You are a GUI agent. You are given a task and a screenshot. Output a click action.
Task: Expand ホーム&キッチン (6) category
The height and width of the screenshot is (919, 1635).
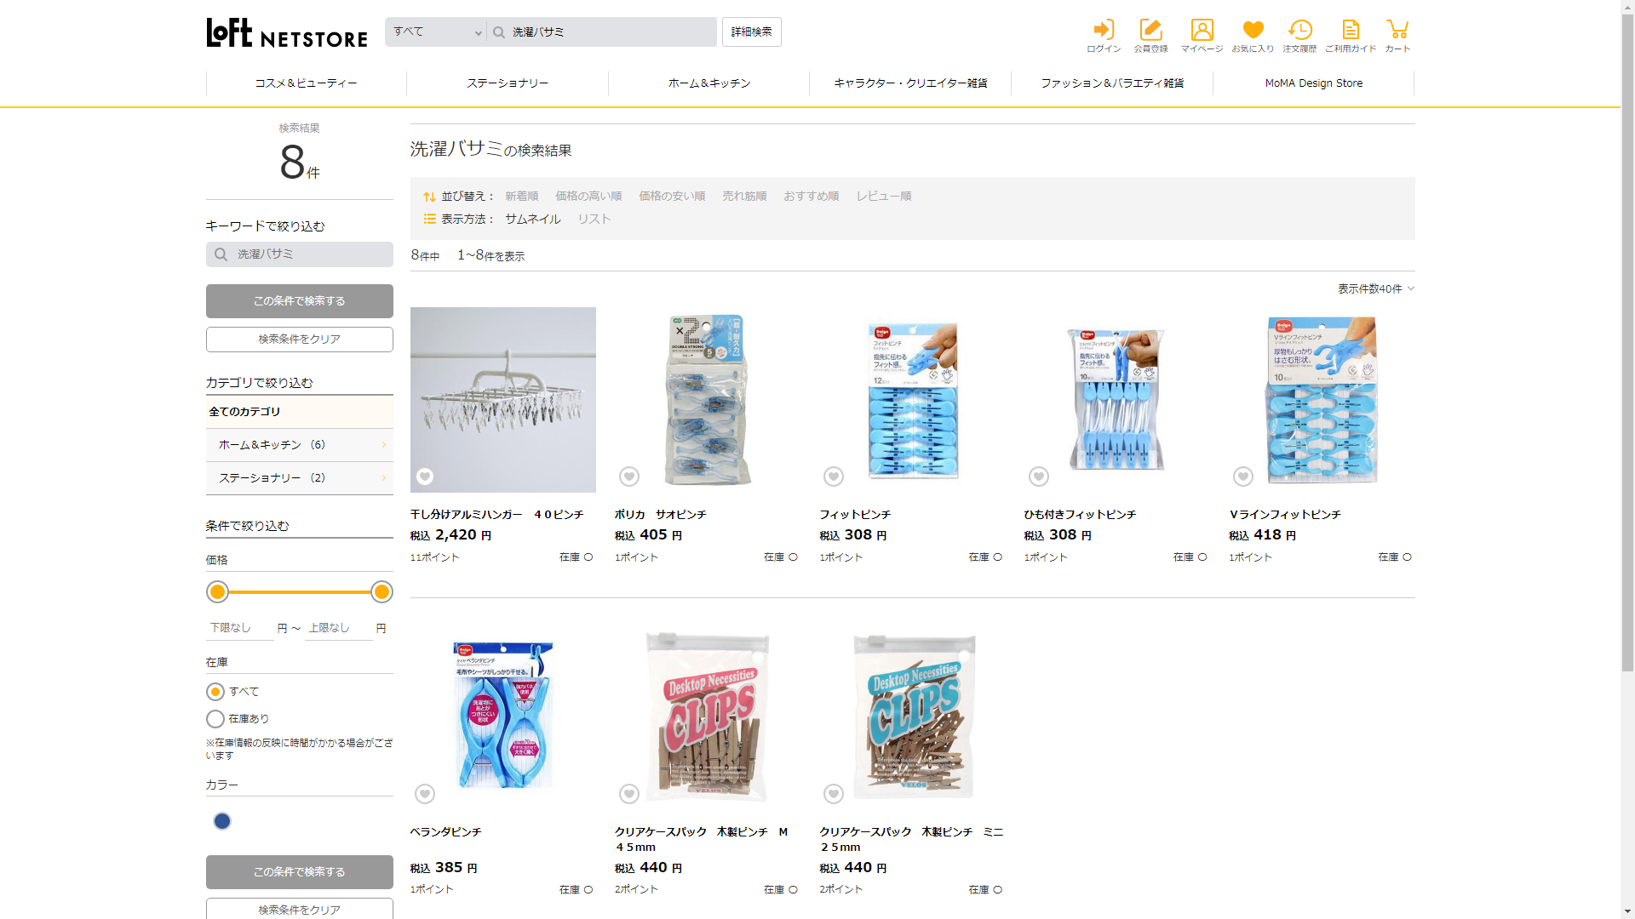[299, 445]
